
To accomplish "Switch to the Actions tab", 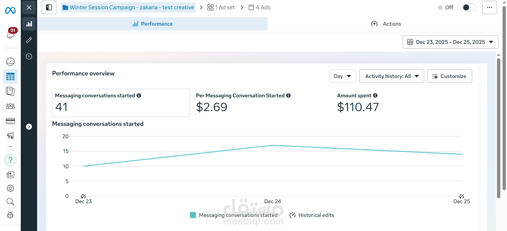I will coord(386,24).
